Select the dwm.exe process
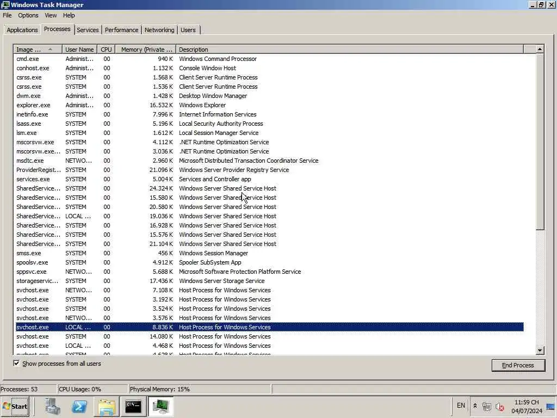557x418 pixels. point(269,96)
